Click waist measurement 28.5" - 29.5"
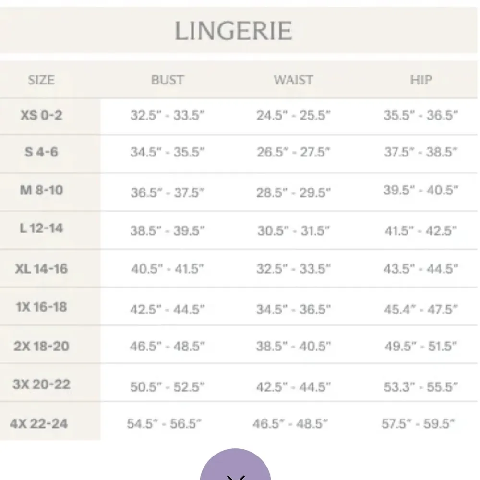The width and height of the screenshot is (480, 480). (293, 192)
